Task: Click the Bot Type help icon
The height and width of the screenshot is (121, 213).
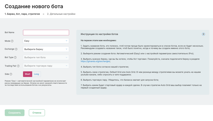Action: point(15,57)
